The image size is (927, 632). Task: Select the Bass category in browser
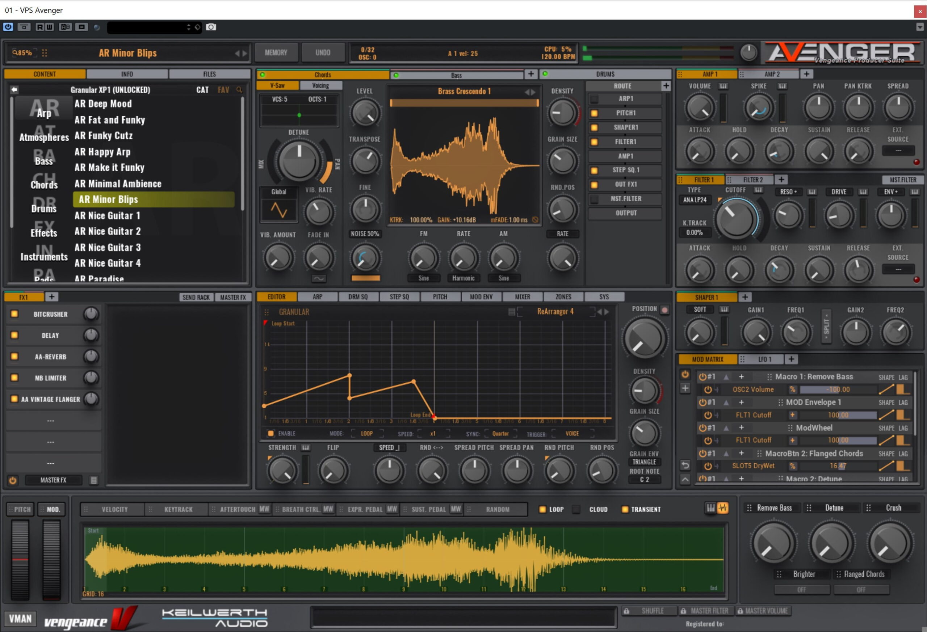click(44, 161)
